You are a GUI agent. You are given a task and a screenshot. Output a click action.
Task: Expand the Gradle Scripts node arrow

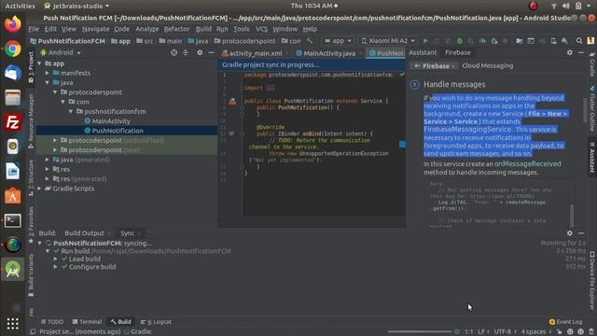tap(39, 189)
